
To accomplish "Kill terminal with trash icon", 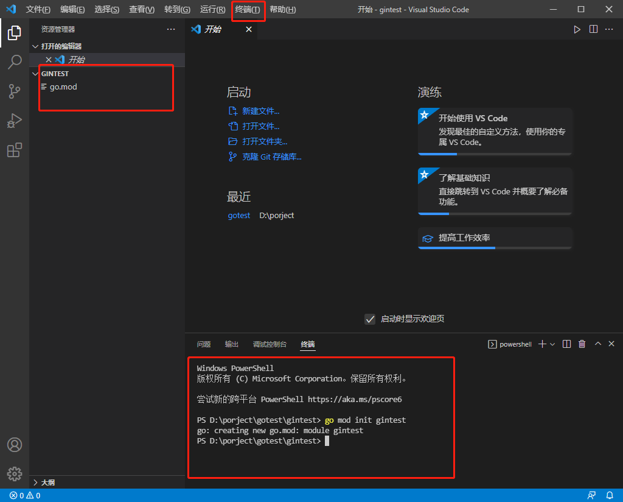I will (582, 344).
